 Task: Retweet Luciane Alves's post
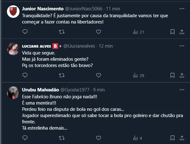(62, 75)
